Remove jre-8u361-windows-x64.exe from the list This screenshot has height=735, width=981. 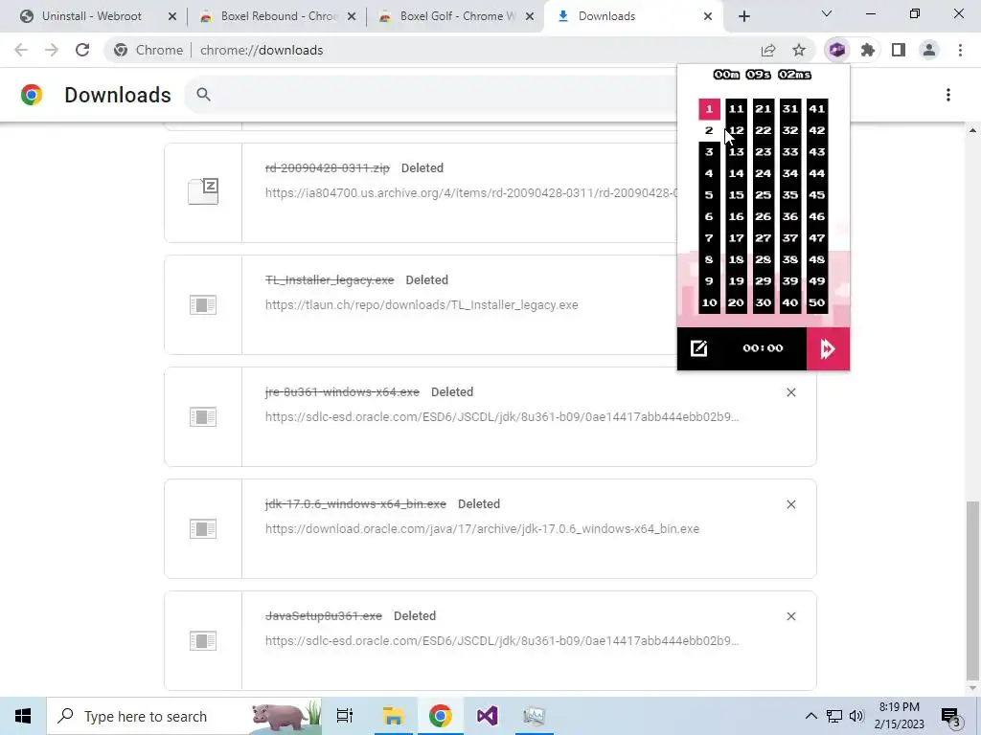[790, 392]
